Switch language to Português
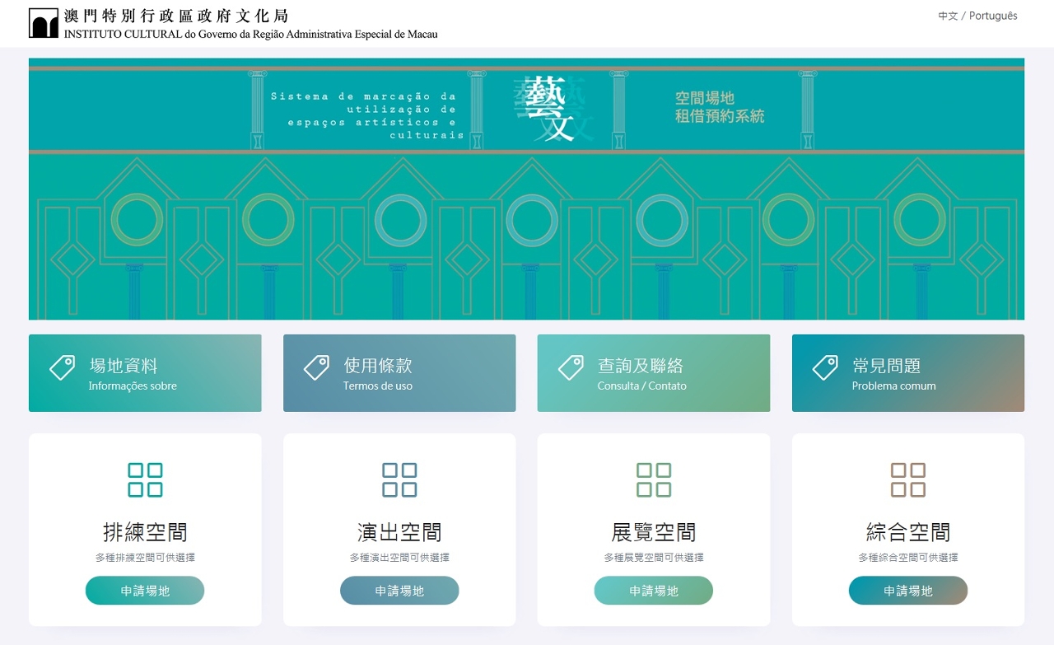The image size is (1054, 645). click(x=993, y=16)
